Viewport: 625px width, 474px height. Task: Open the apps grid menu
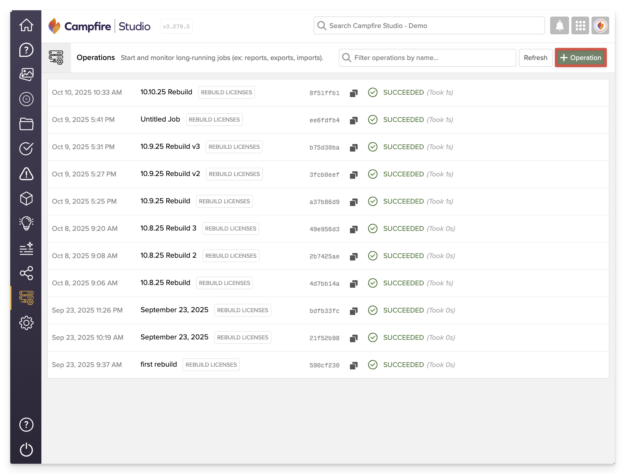coord(580,26)
